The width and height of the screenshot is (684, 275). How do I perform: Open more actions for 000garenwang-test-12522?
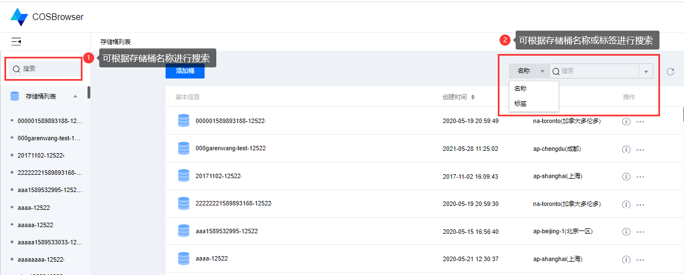pyautogui.click(x=640, y=149)
